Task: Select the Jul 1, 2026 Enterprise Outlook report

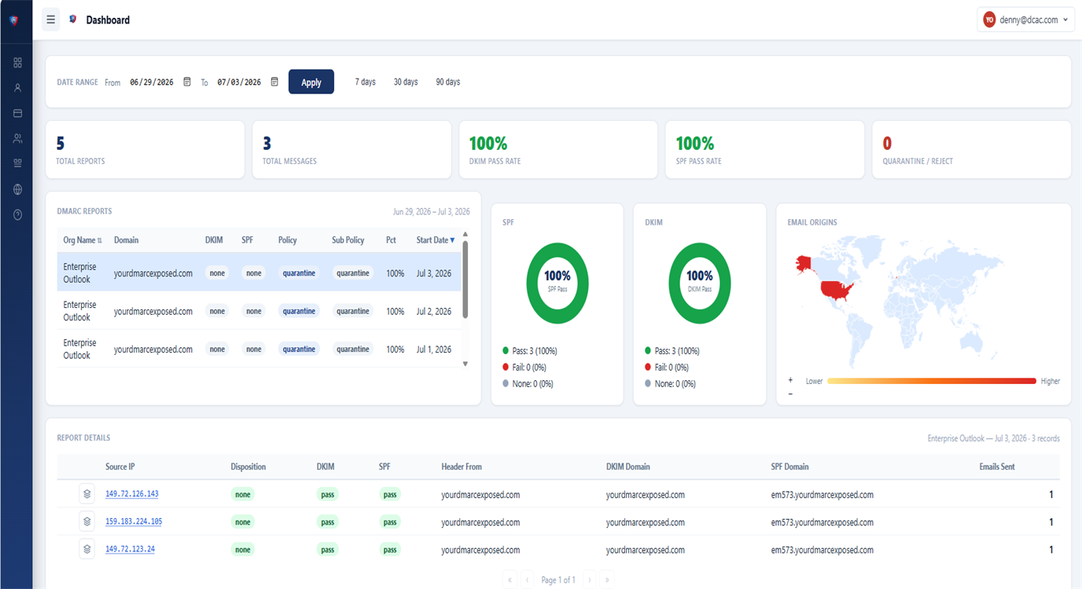Action: (x=259, y=349)
